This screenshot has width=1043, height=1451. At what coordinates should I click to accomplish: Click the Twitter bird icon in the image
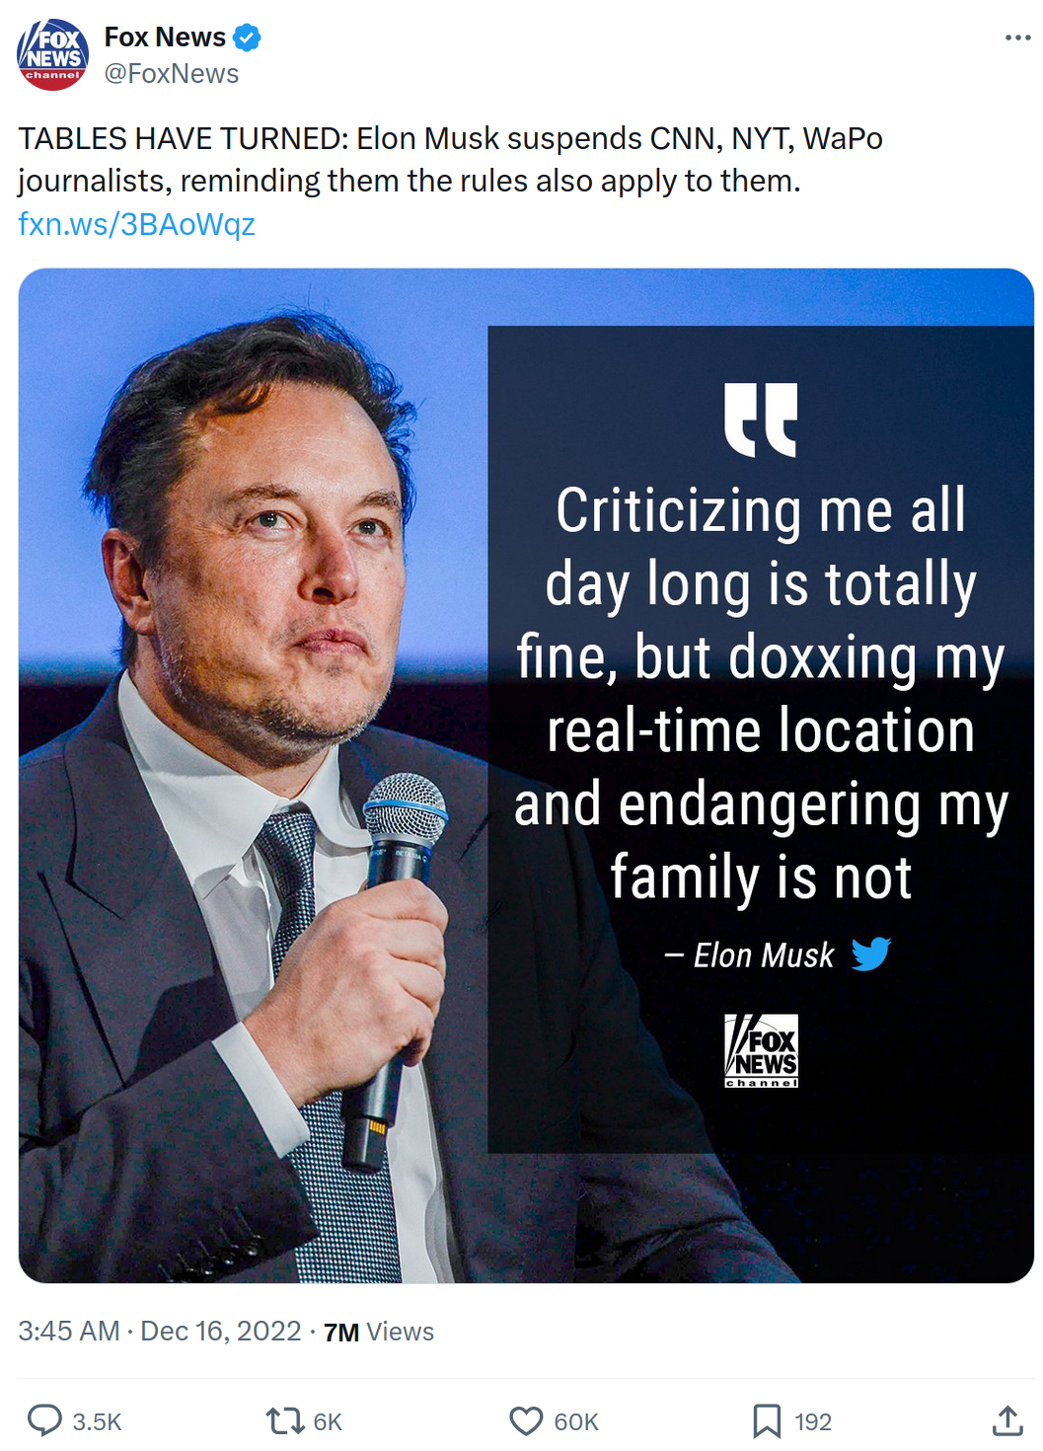click(x=871, y=955)
